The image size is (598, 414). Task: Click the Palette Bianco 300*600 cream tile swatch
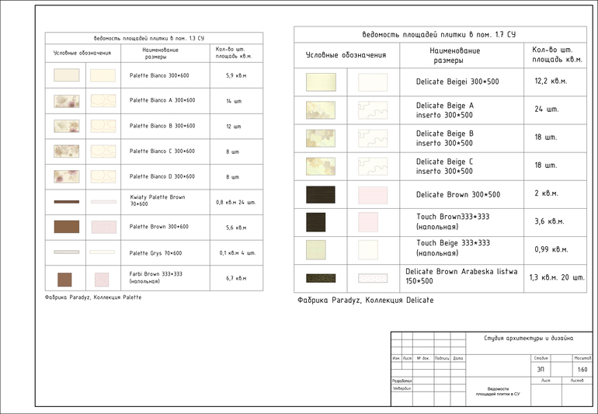tap(66, 75)
